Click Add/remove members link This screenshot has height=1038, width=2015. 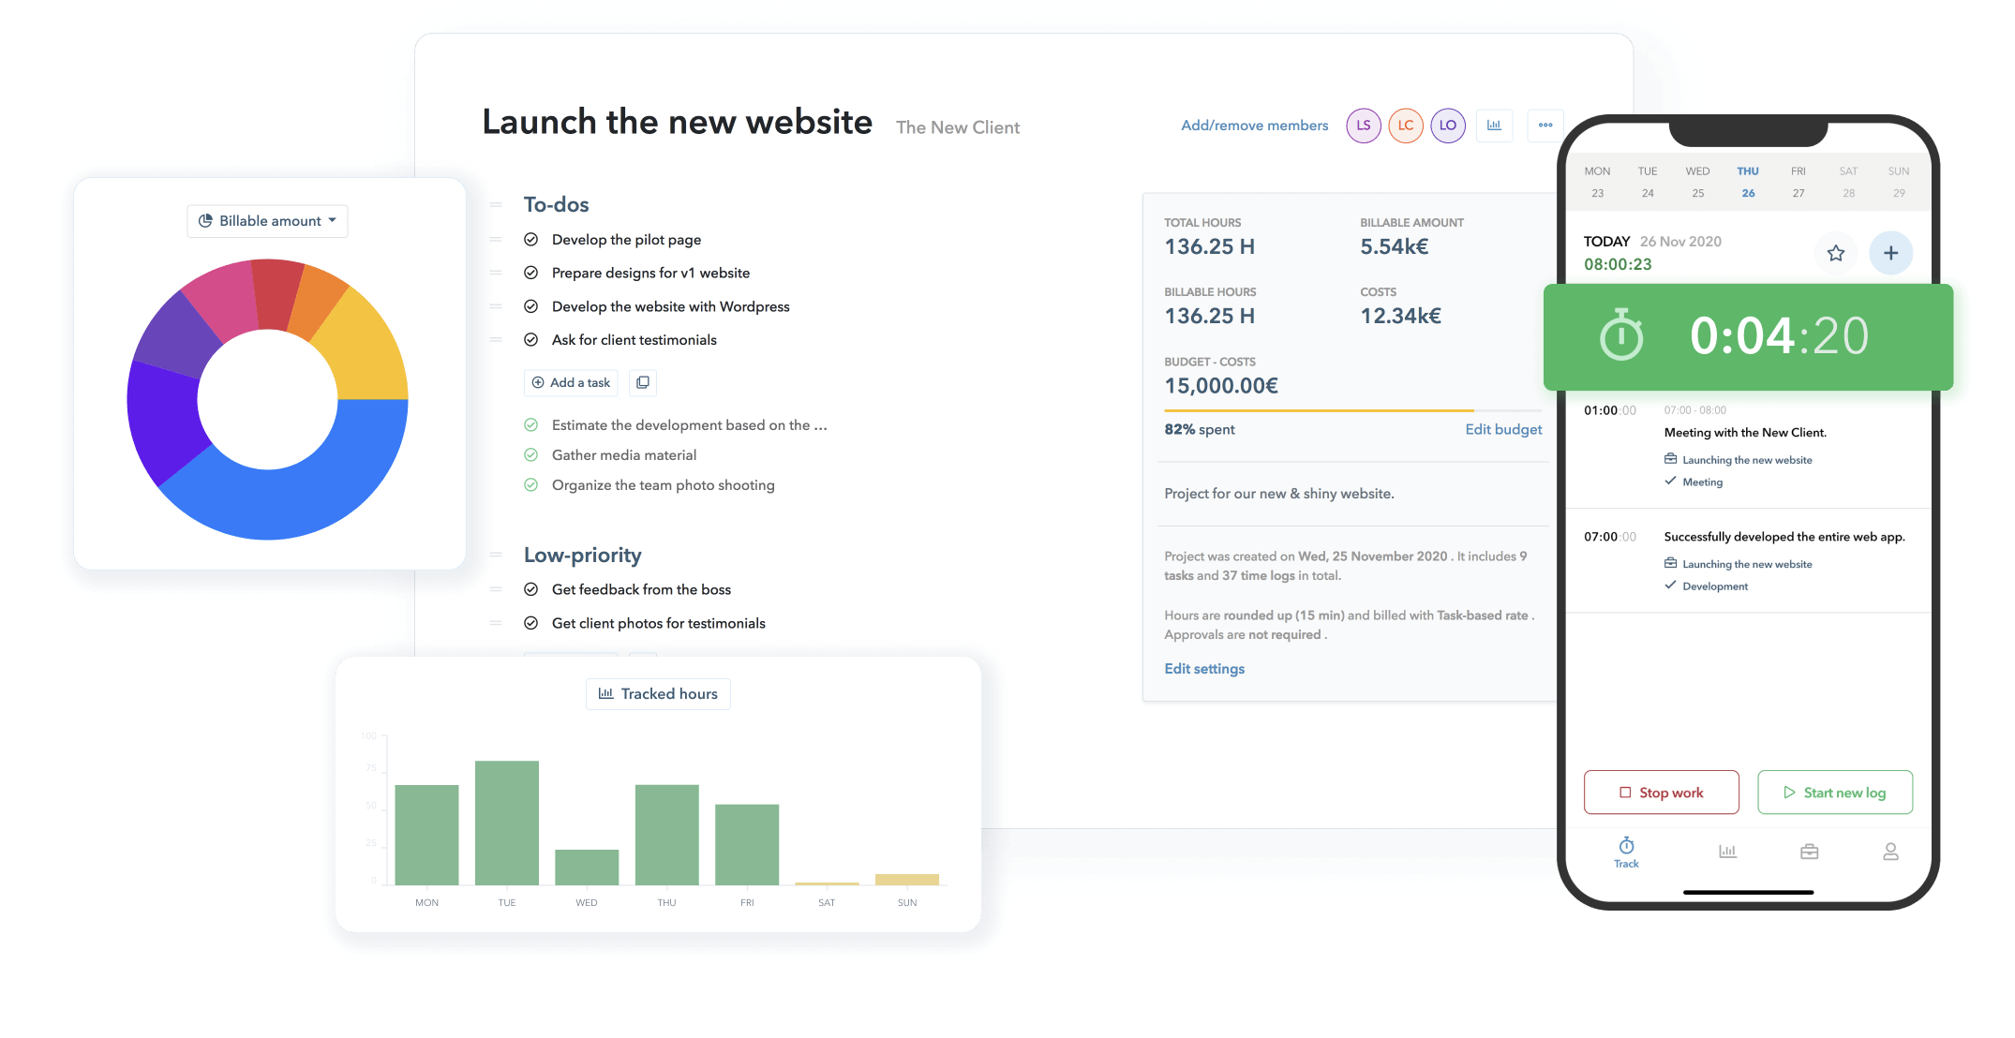[x=1254, y=126]
